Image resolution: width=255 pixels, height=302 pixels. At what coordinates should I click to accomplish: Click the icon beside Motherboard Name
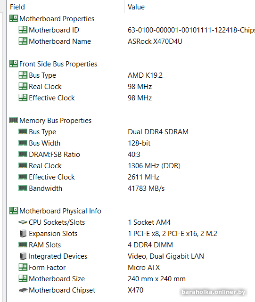(x=23, y=41)
